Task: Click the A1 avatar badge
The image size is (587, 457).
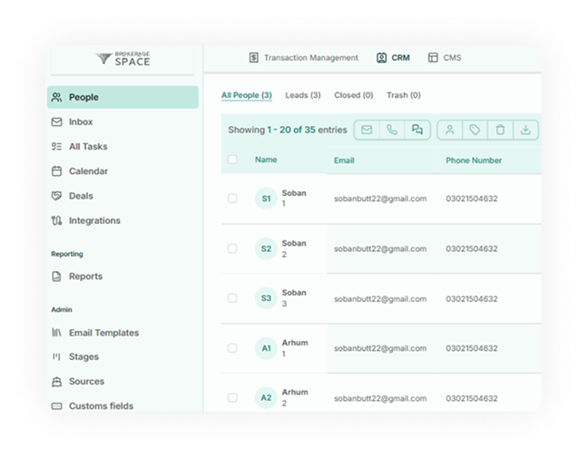Action: [x=266, y=348]
